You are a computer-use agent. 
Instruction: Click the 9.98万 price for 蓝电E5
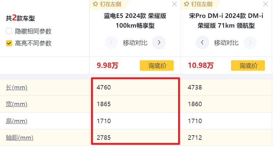tap(107, 66)
